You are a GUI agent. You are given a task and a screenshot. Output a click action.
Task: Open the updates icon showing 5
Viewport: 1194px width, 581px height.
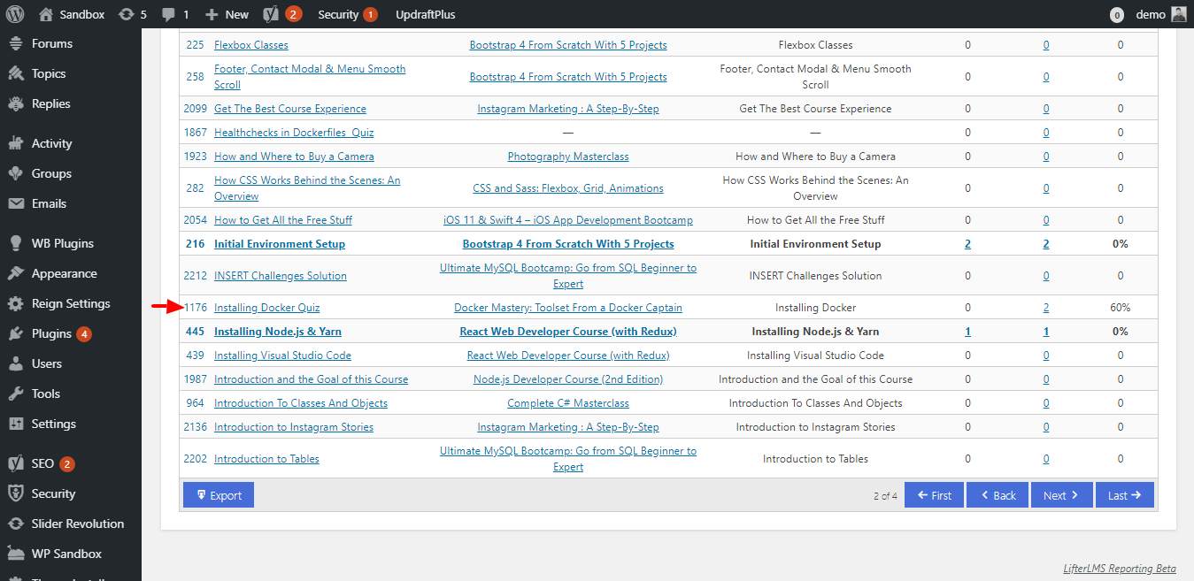point(127,14)
